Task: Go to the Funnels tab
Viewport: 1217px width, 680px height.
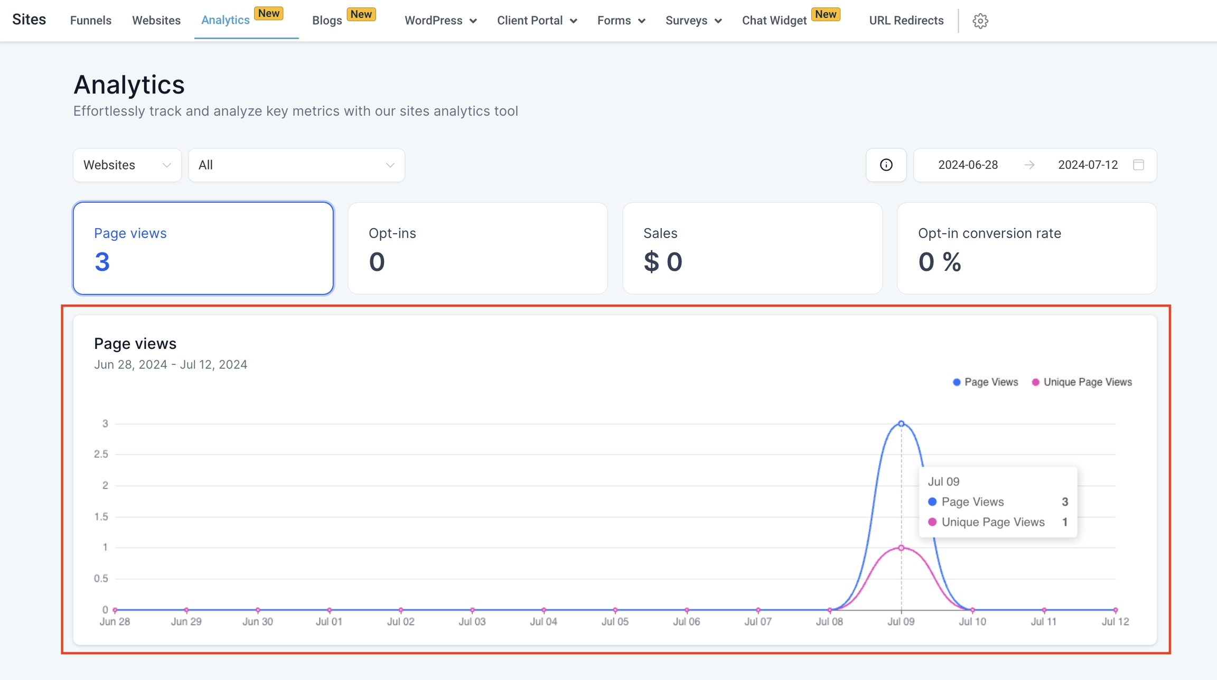Action: click(90, 21)
